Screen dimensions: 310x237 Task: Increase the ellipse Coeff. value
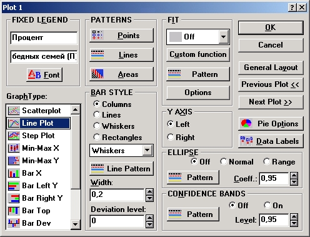pos(294,176)
